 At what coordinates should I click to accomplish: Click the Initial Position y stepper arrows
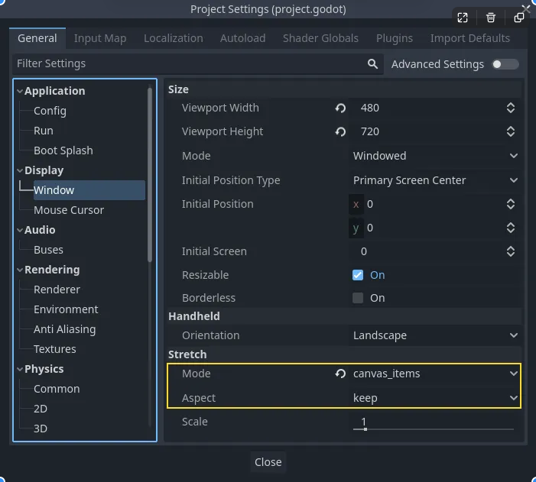coord(511,228)
